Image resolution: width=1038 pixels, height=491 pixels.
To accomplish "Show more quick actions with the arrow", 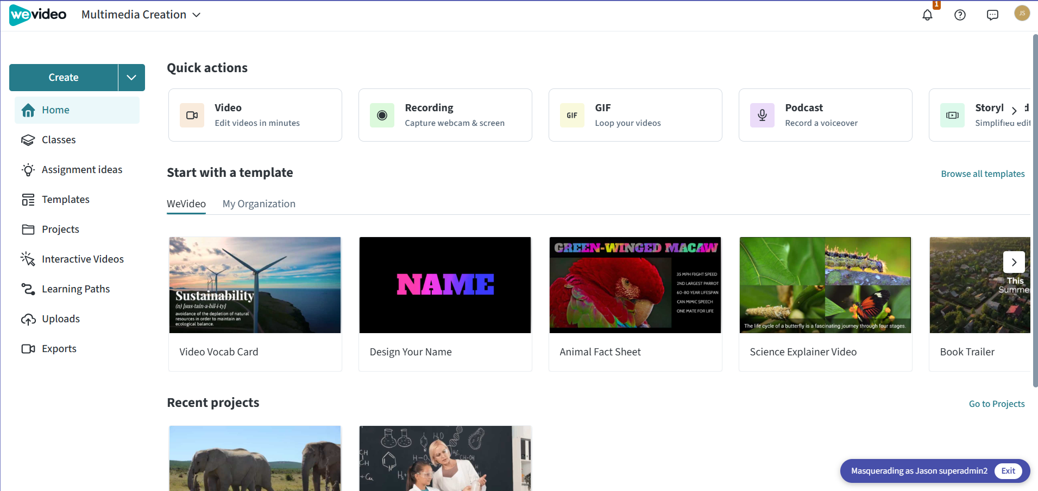I will [x=1014, y=111].
